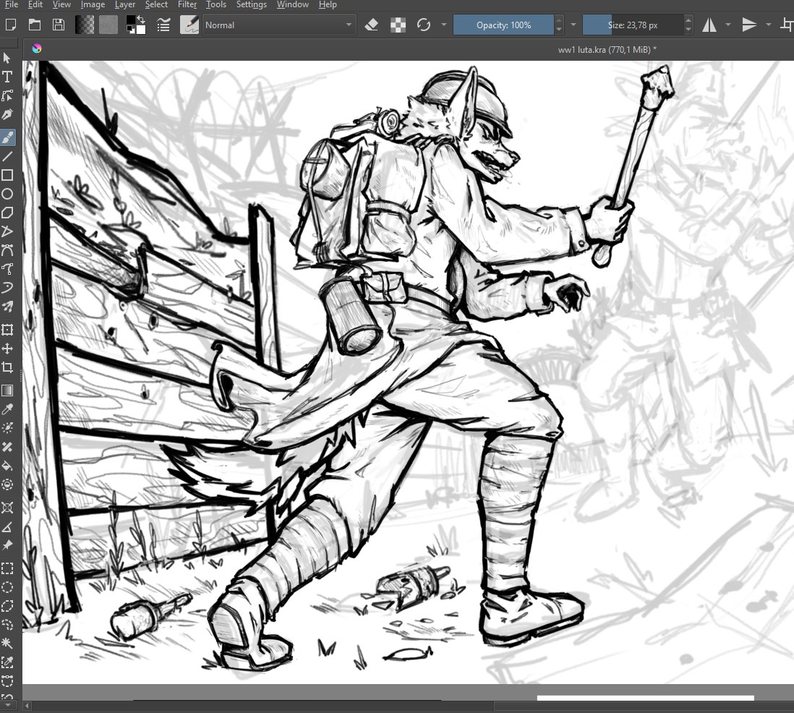This screenshot has height=713, width=794.
Task: Select the Gradient tool
Action: (x=7, y=390)
